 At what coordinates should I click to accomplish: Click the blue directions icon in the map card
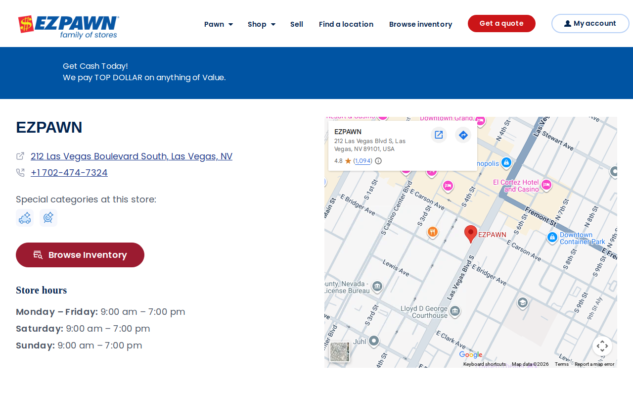click(x=463, y=135)
